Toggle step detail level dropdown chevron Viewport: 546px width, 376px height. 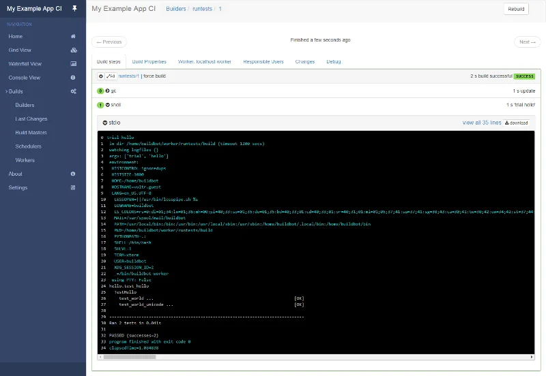(x=100, y=76)
